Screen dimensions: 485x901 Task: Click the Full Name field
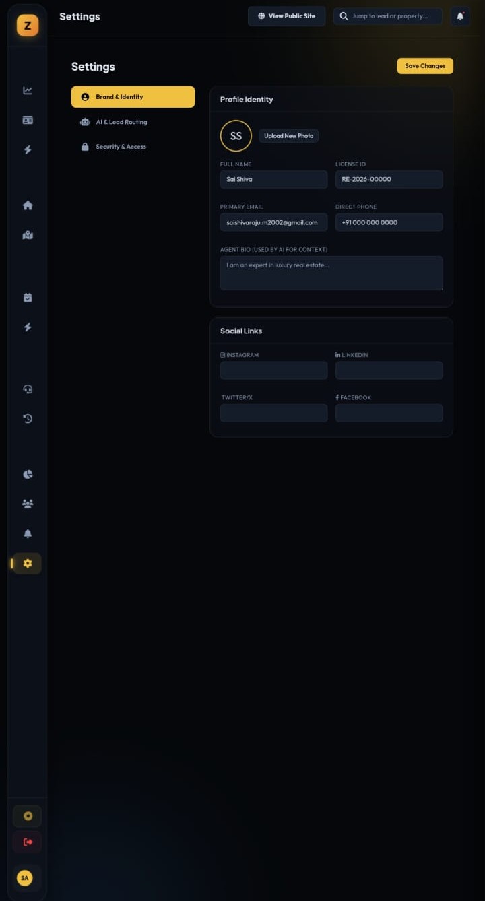(273, 179)
